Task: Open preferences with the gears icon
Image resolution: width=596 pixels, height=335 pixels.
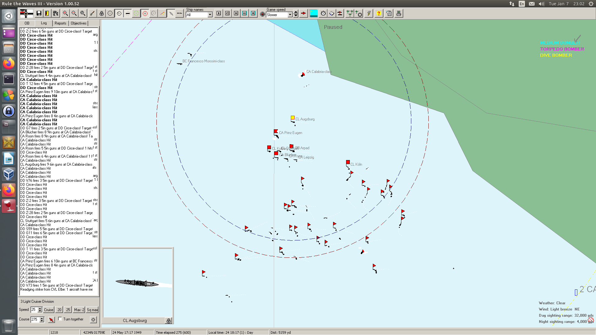Action: [56, 13]
